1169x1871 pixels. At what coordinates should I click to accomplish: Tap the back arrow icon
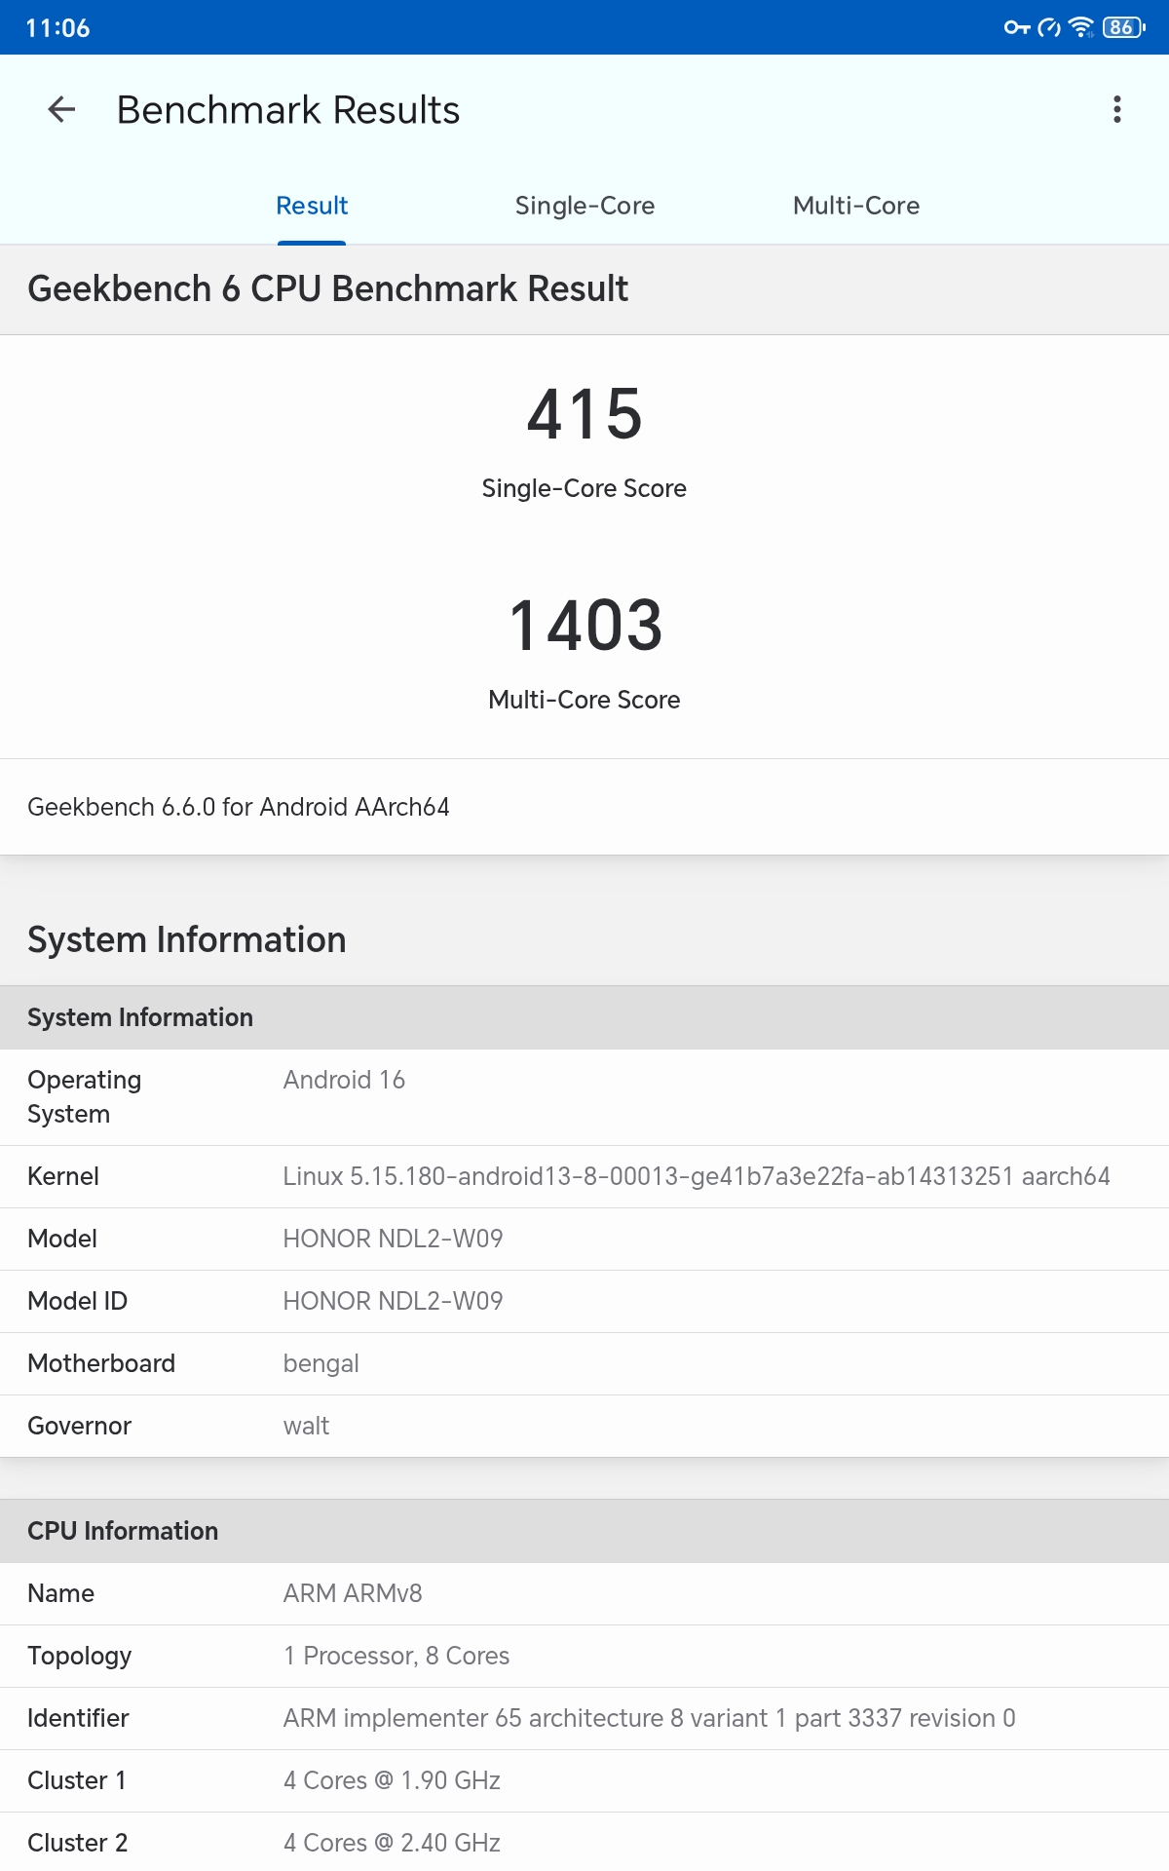pos(61,109)
